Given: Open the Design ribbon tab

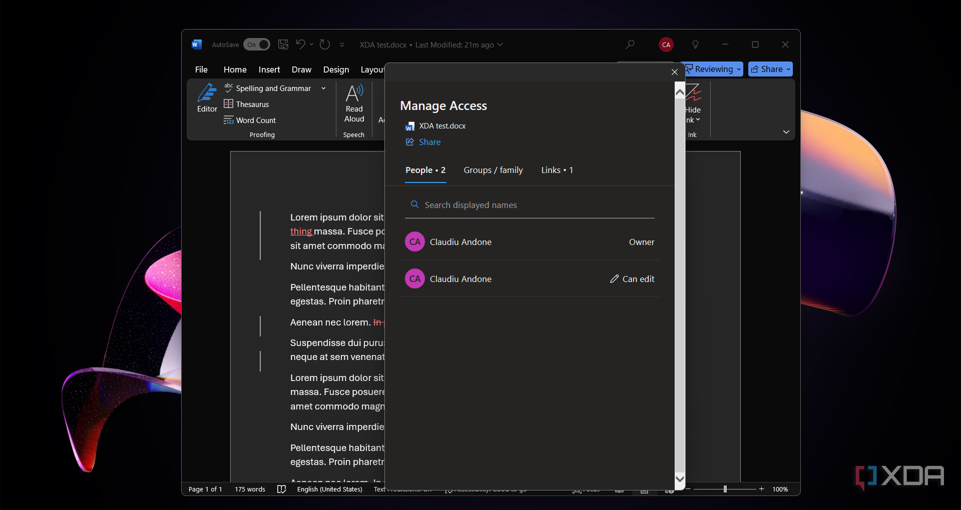Looking at the screenshot, I should 336,69.
